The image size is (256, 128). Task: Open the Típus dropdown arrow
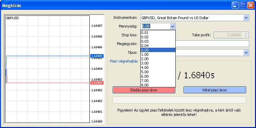pyautogui.click(x=246, y=52)
